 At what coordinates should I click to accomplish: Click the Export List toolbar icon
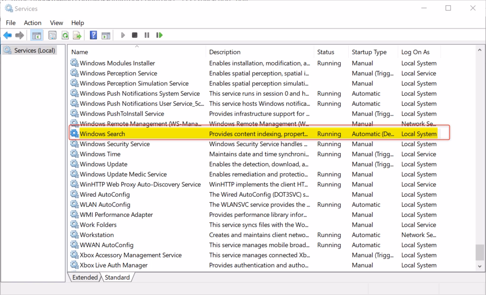77,35
